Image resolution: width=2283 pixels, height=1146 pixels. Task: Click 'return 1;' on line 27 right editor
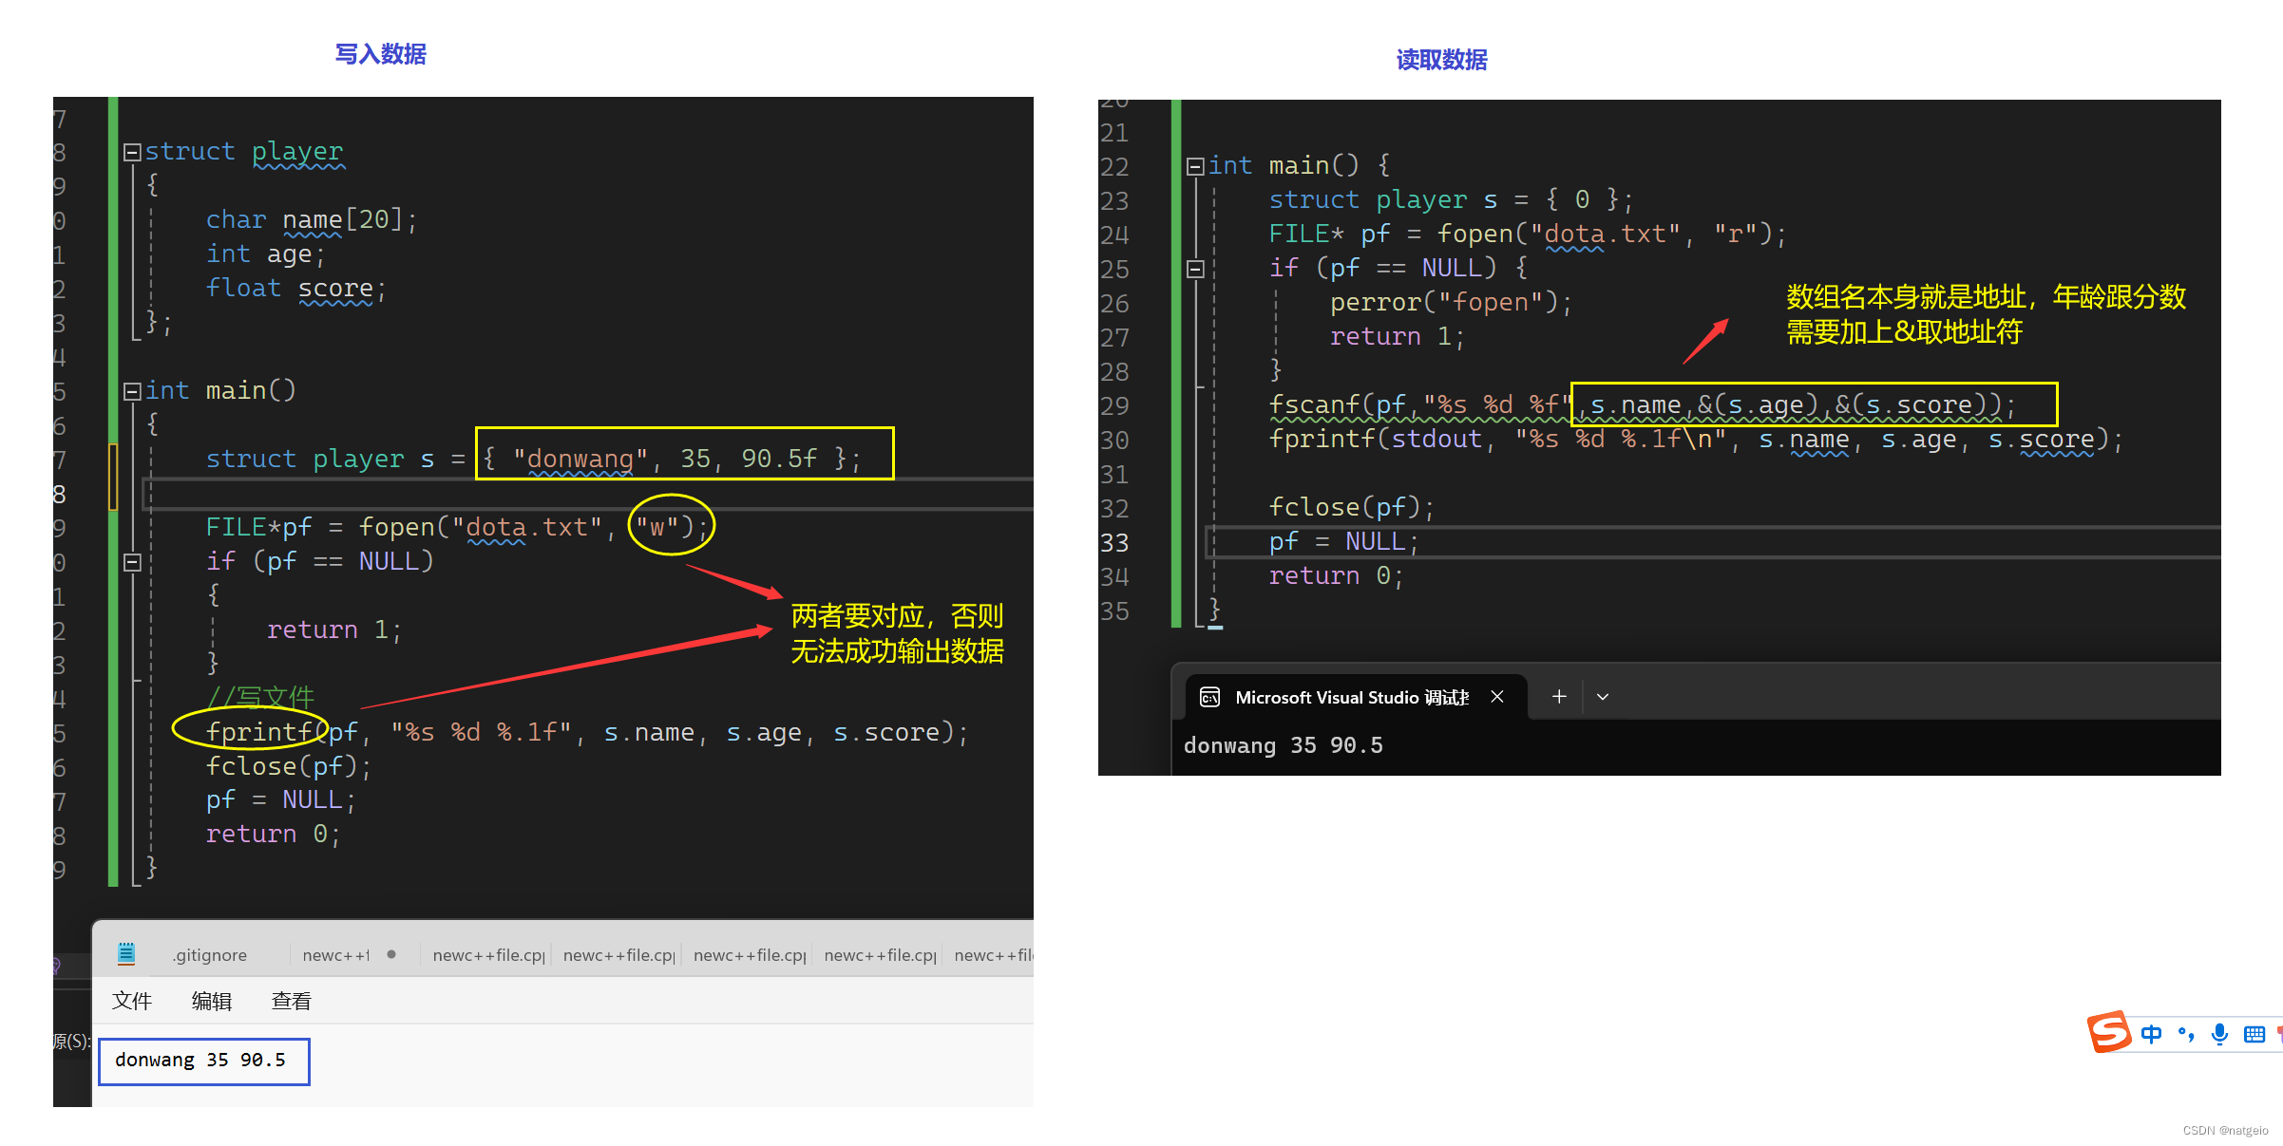(1398, 337)
